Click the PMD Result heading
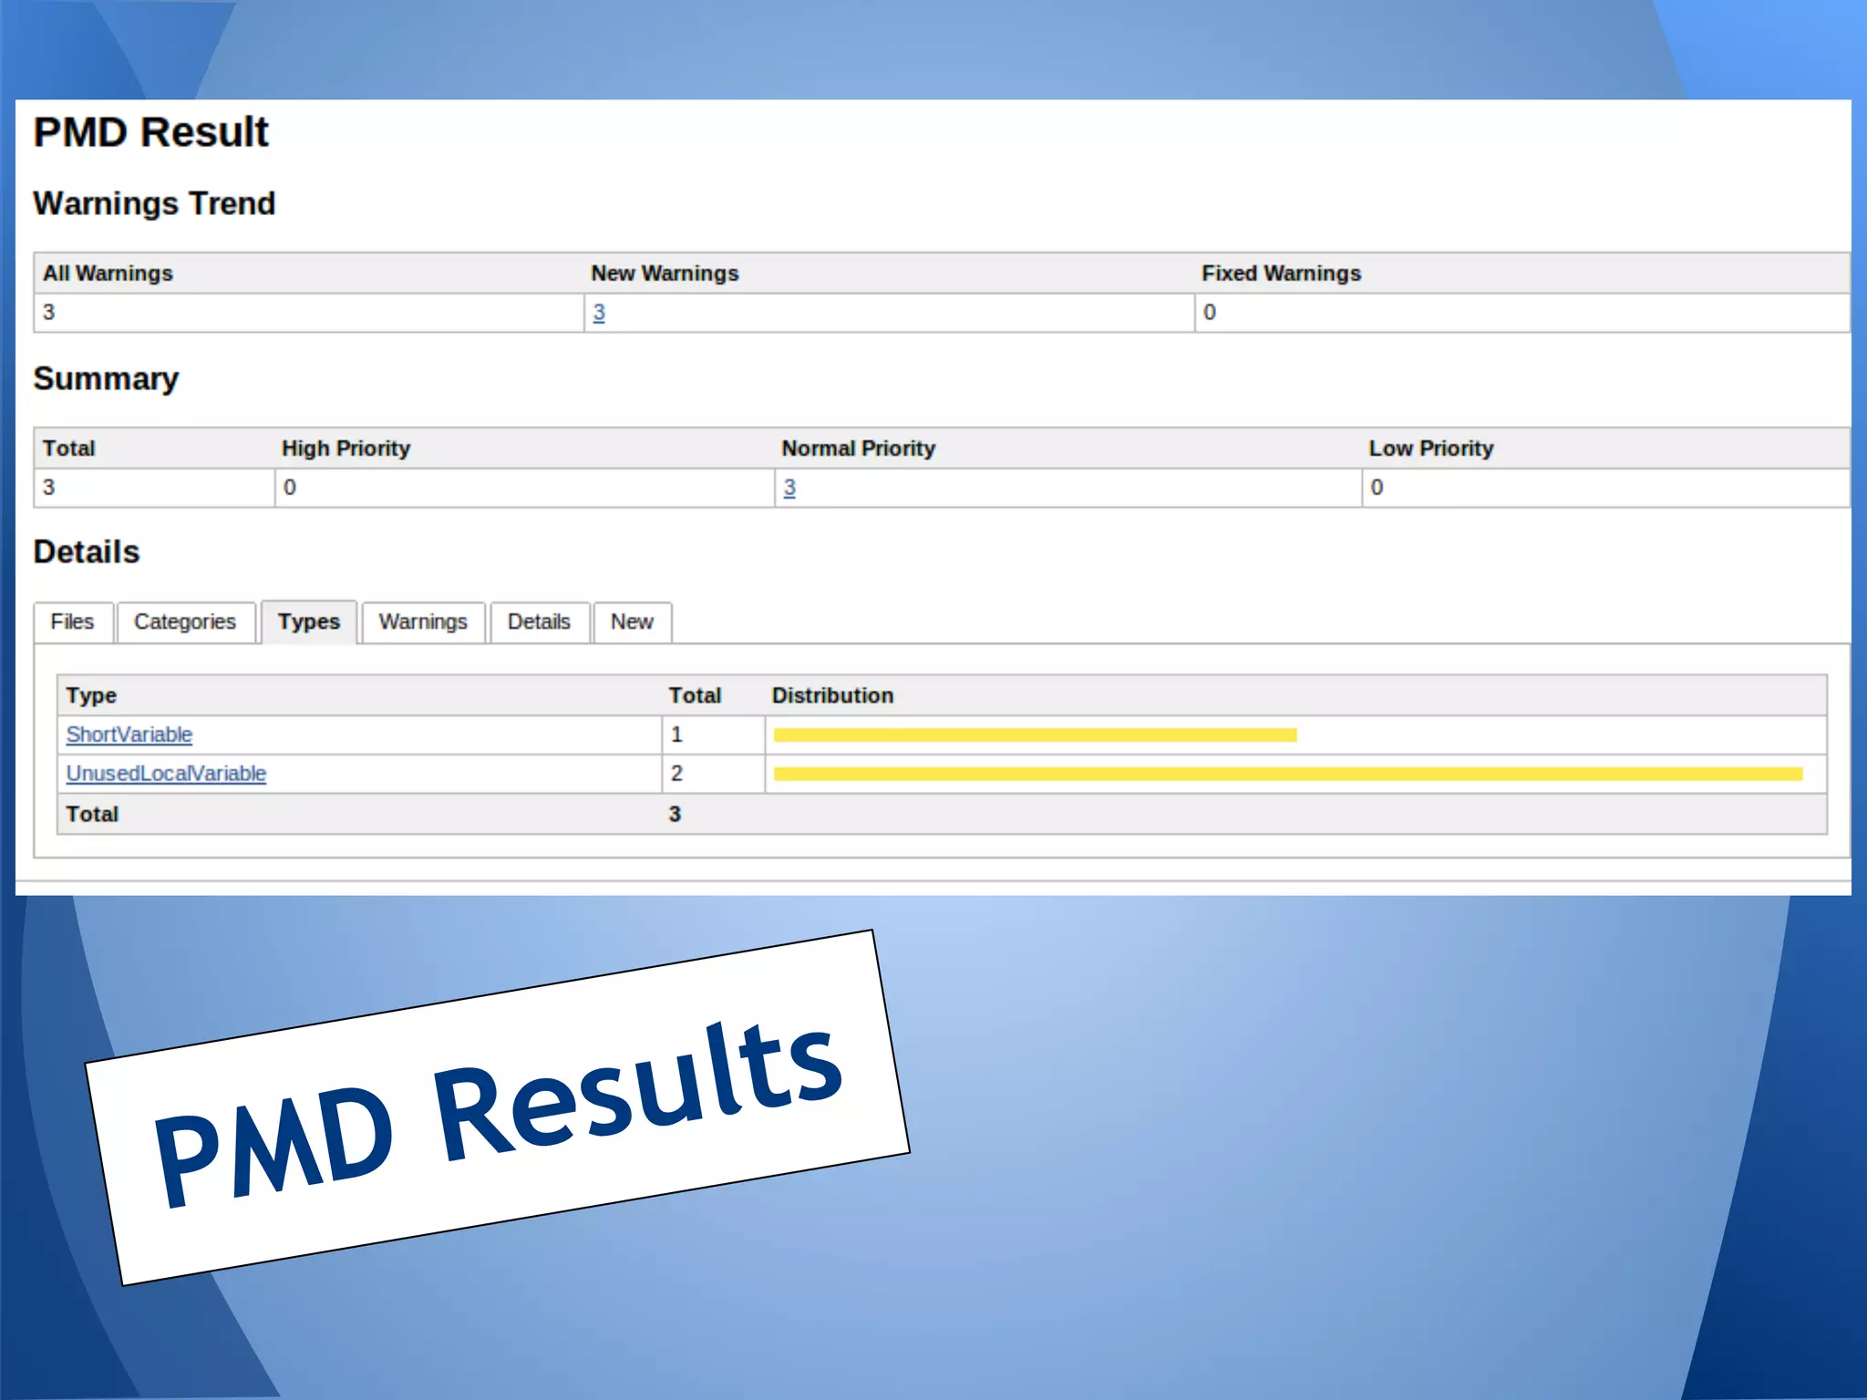Viewport: 1867px width, 1400px height. pos(151,132)
